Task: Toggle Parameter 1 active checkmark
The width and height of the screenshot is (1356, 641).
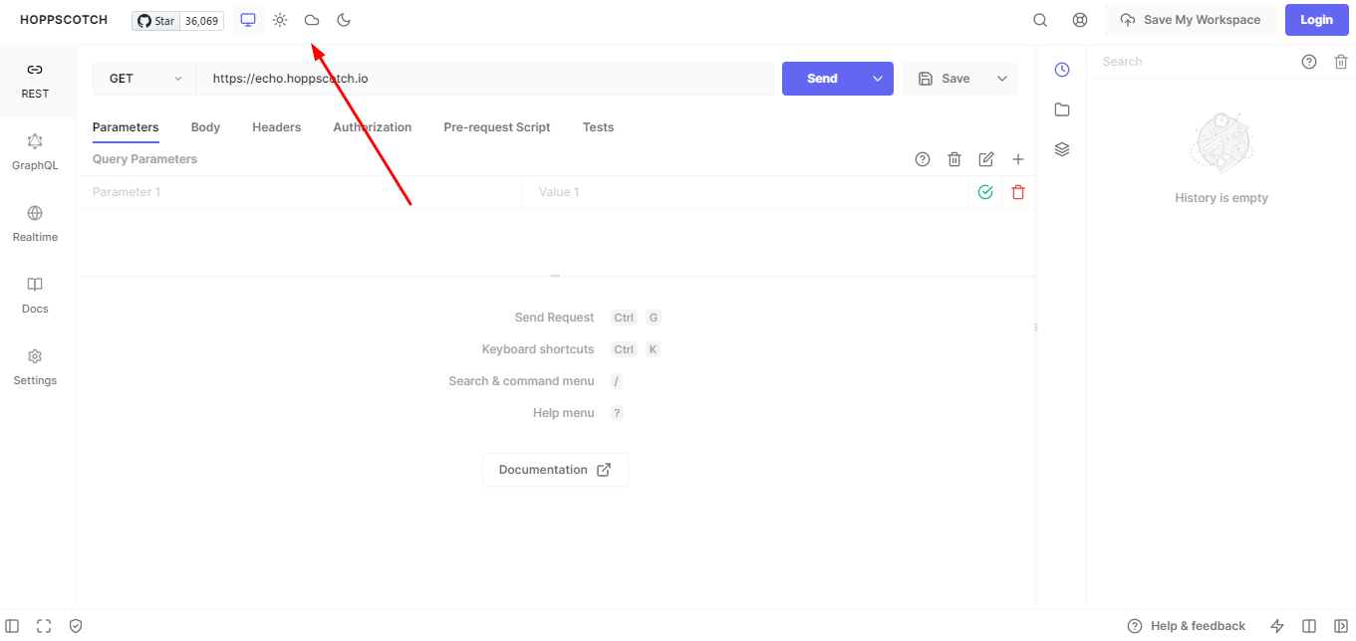Action: [x=985, y=192]
